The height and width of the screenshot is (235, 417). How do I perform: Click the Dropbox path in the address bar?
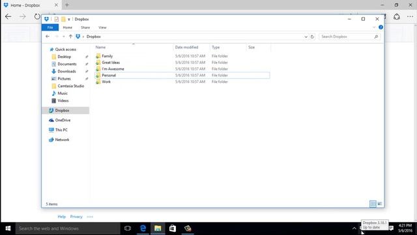pos(94,37)
